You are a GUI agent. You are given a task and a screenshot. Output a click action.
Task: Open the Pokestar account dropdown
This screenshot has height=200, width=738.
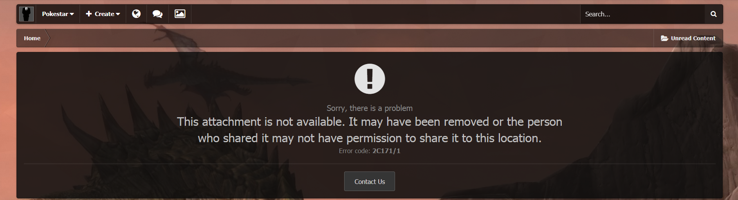pyautogui.click(x=58, y=14)
